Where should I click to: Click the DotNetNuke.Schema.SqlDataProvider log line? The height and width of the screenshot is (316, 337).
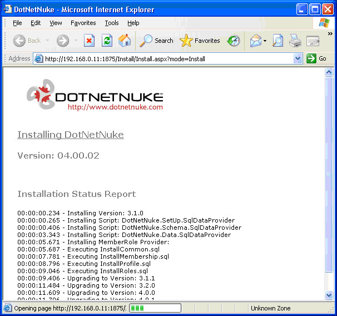(x=130, y=228)
